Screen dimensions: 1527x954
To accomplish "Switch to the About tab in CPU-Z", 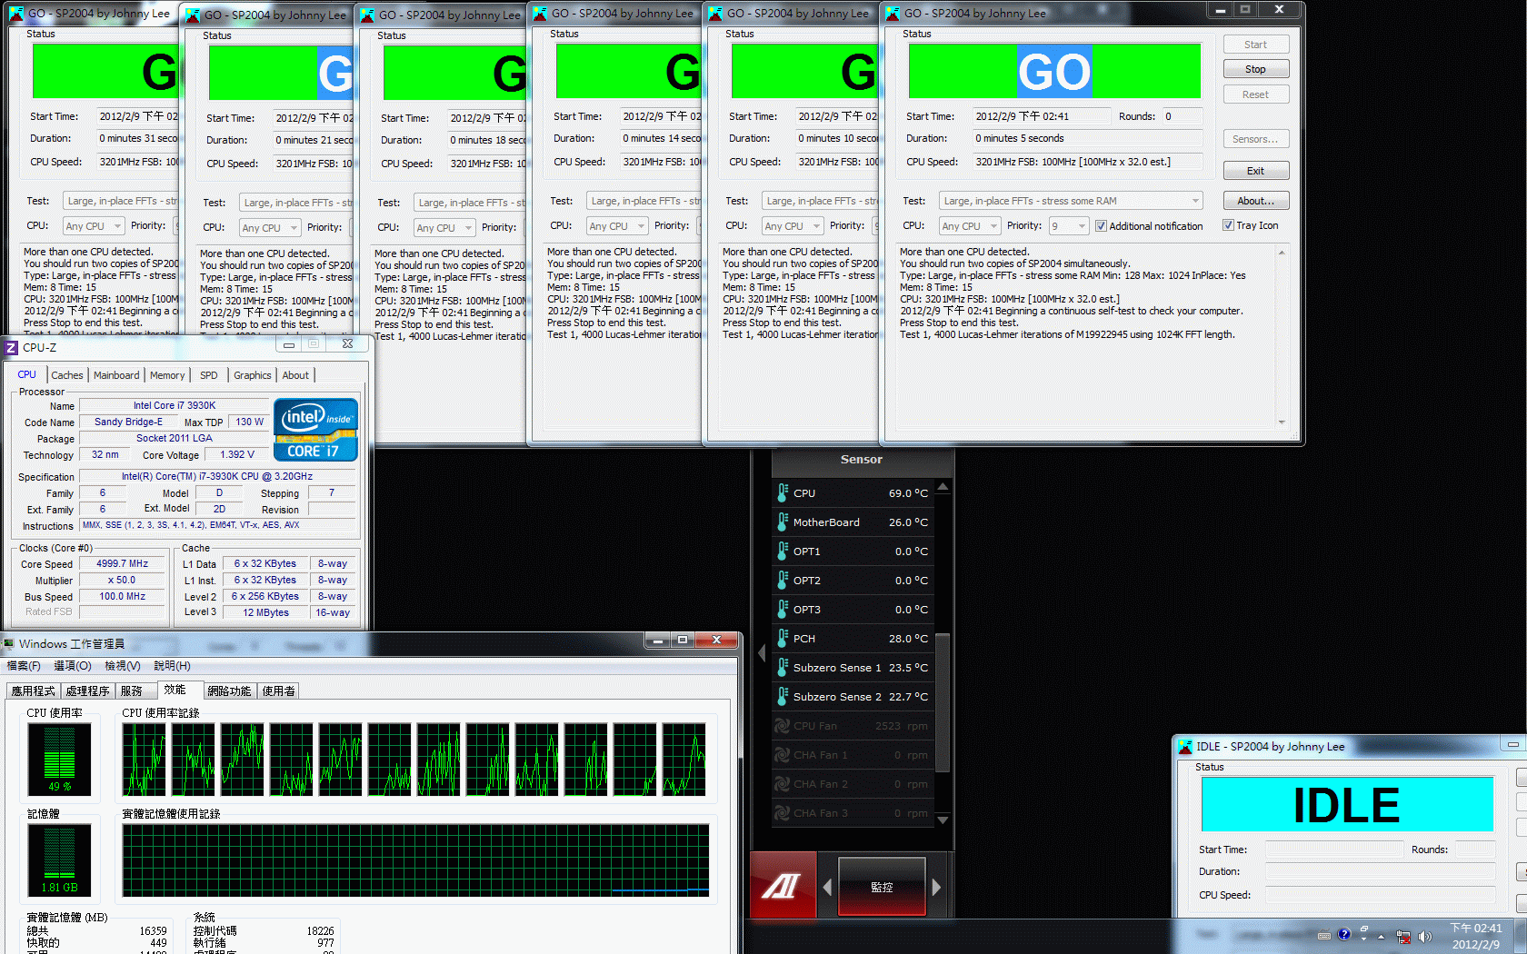I will (x=295, y=375).
